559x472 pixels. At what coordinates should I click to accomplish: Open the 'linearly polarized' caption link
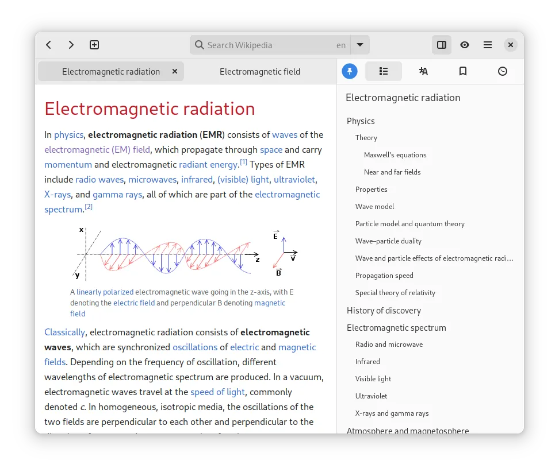(x=105, y=292)
